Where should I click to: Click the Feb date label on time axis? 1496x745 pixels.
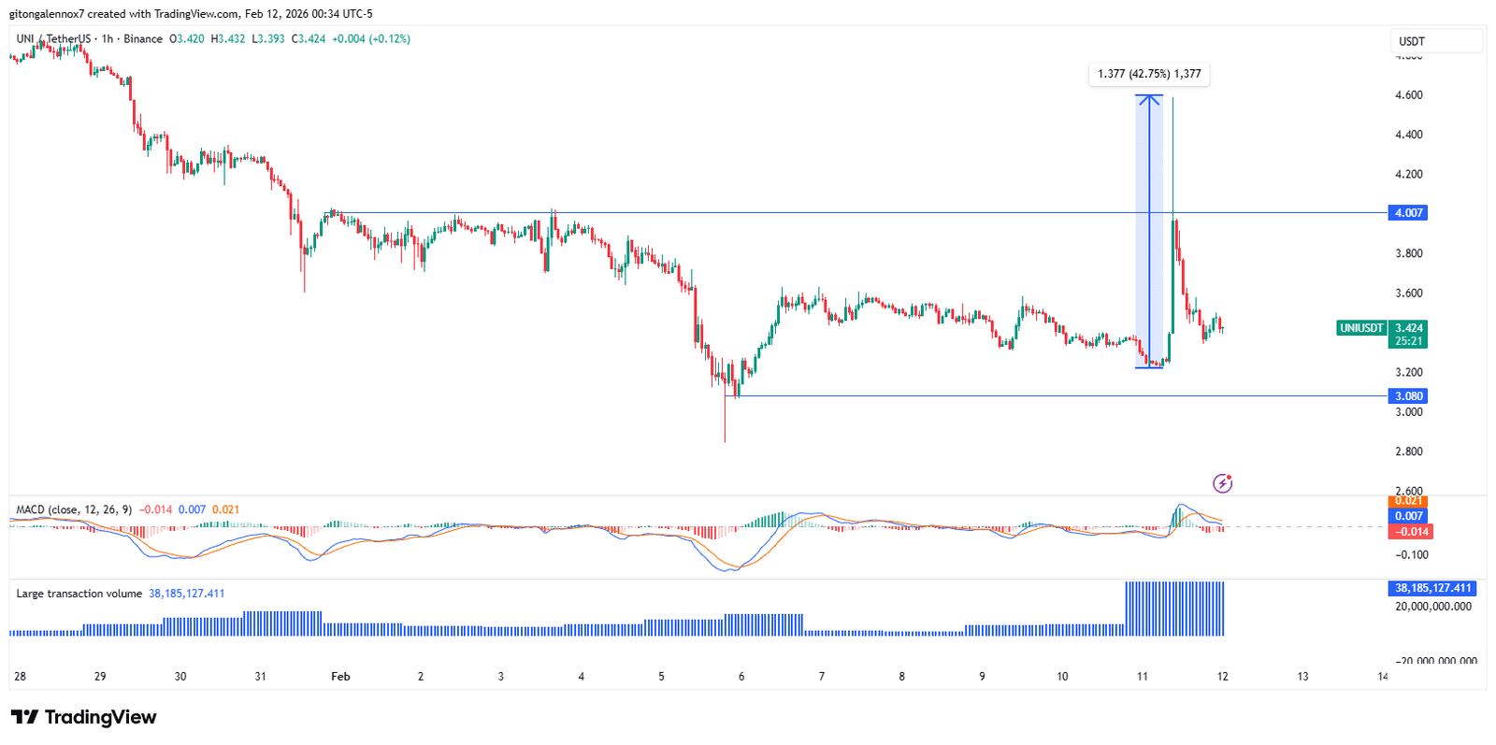click(340, 676)
